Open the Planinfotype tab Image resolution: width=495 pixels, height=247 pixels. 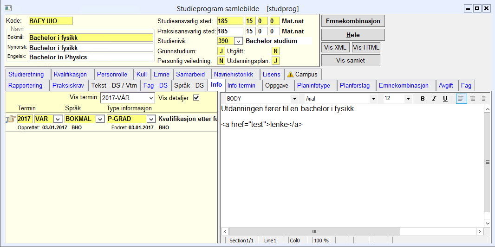click(316, 85)
